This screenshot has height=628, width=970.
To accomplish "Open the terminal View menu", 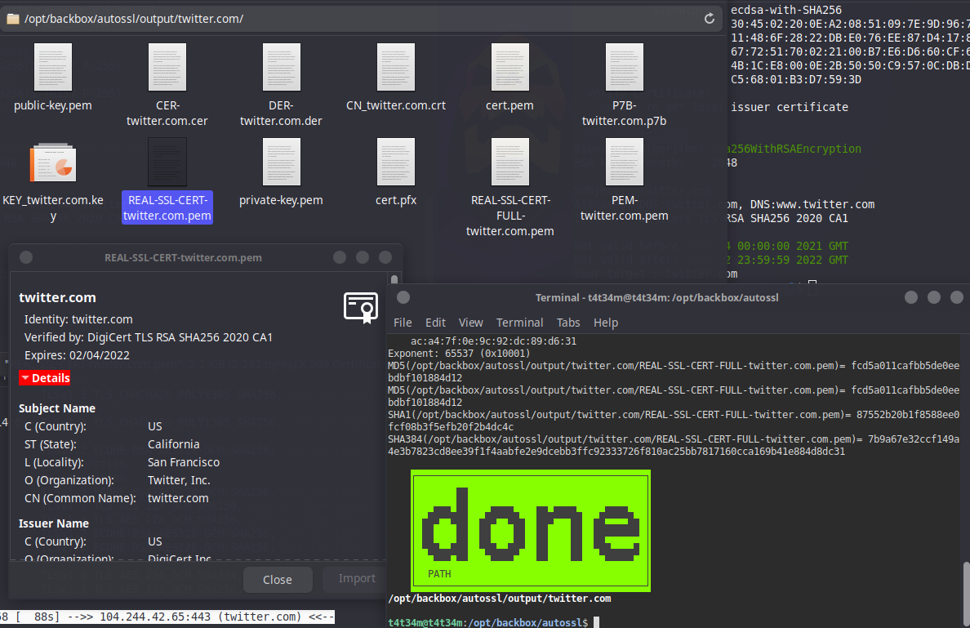I will coord(471,323).
